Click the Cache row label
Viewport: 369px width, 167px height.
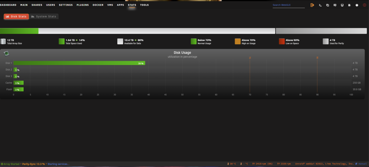pos(8,83)
